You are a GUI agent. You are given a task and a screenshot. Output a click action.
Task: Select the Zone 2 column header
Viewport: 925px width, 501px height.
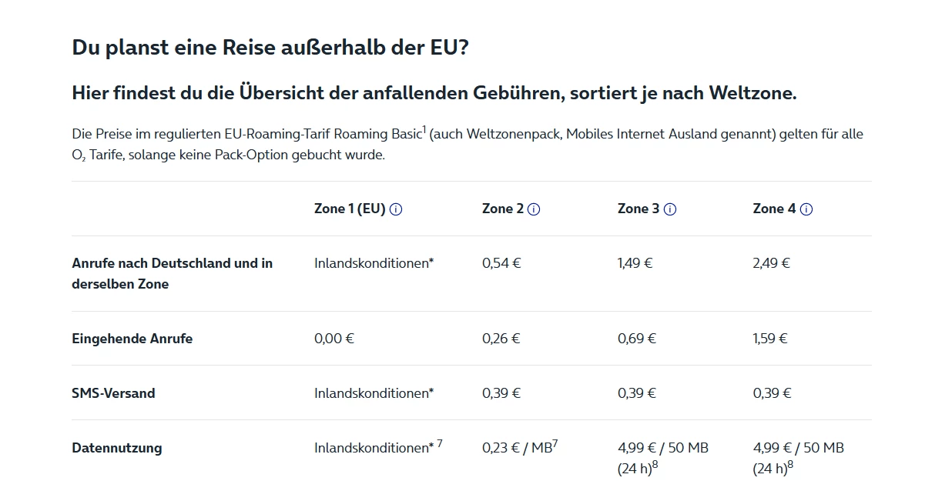click(503, 209)
